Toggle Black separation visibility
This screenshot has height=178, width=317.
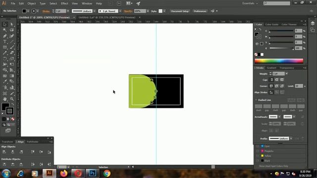(x=258, y=160)
